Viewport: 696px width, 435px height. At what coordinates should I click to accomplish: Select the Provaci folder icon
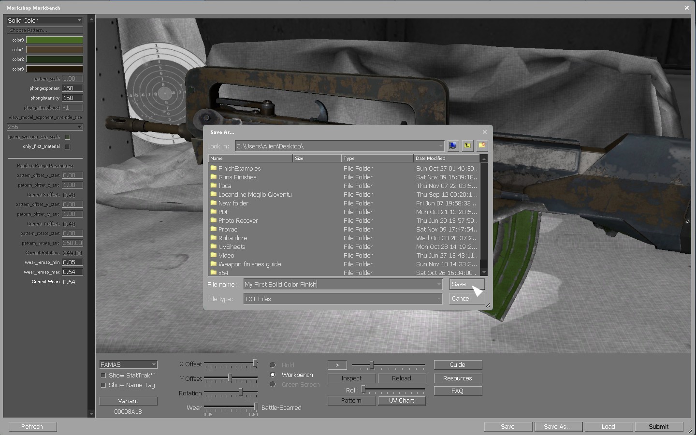tap(213, 229)
